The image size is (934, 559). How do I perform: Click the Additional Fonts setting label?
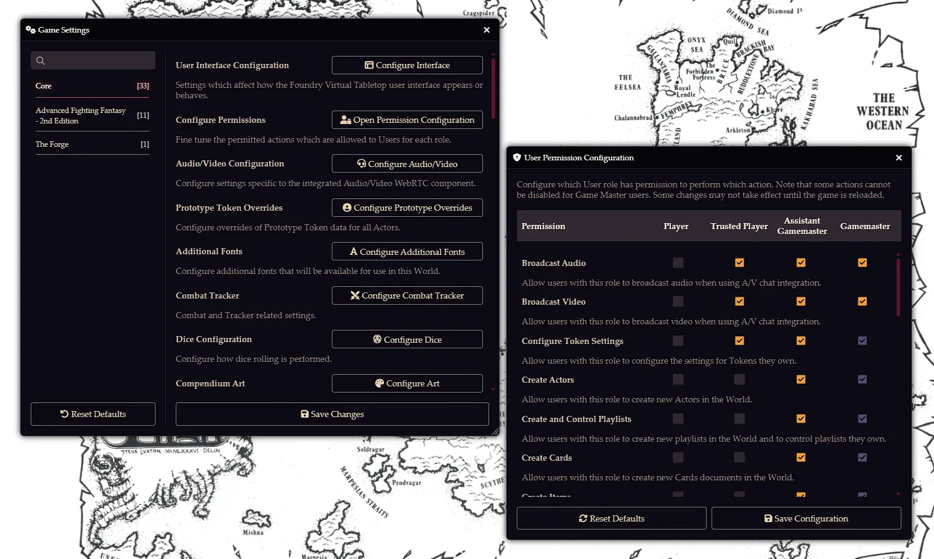pyautogui.click(x=209, y=251)
